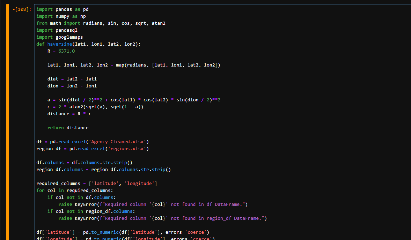411x240 pixels.
Task: Click the 'region_df.columns' strip line
Action: point(104,169)
